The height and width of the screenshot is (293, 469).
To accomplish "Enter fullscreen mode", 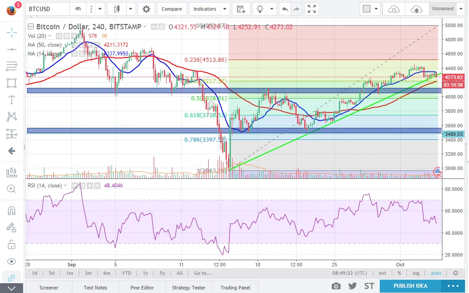I will [312, 9].
